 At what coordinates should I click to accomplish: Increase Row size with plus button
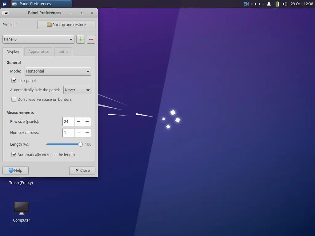point(87,122)
